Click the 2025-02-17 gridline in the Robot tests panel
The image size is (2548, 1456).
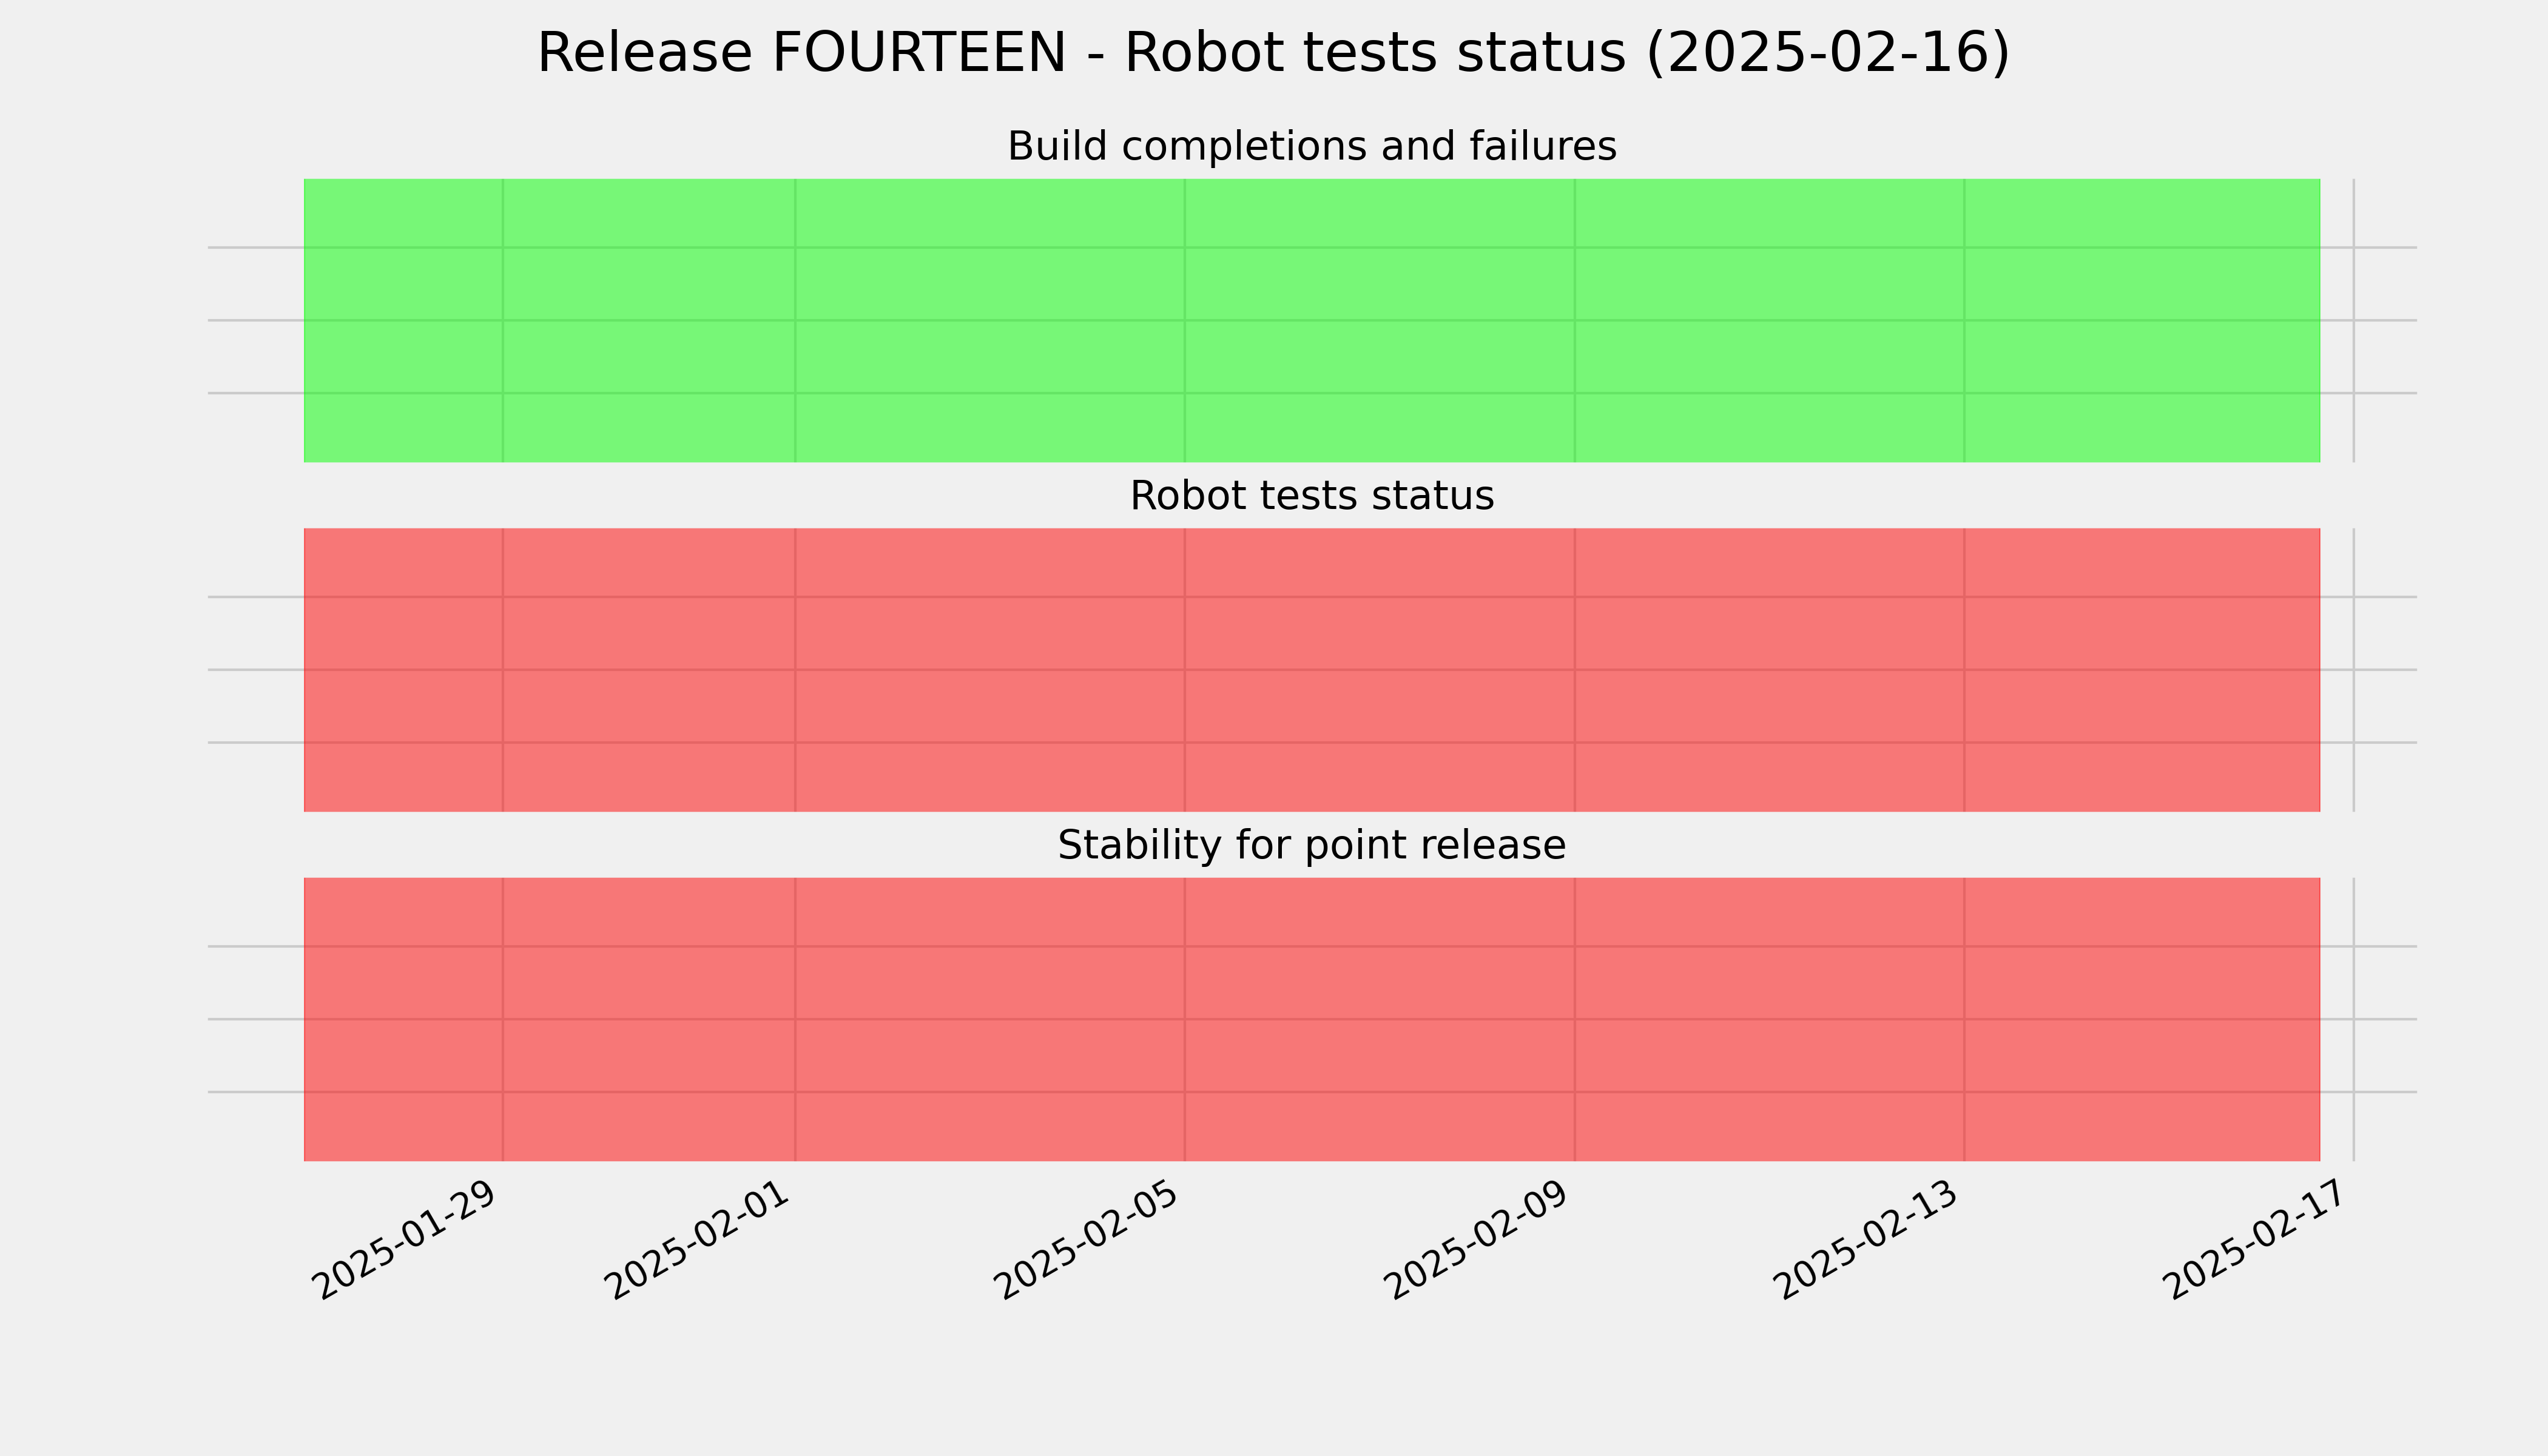pyautogui.click(x=2354, y=670)
